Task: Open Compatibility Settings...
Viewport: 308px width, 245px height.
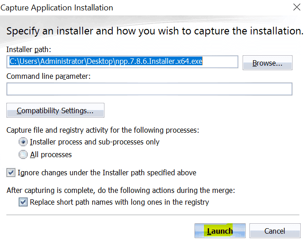Action: point(55,110)
